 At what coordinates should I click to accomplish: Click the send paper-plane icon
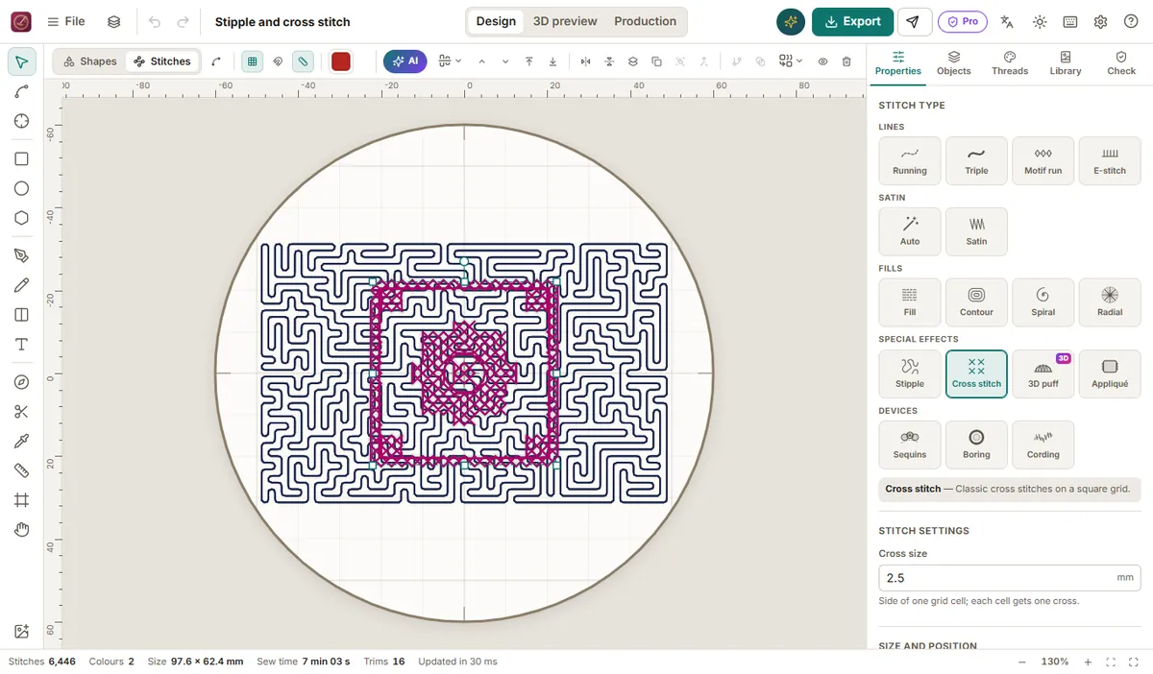pos(913,22)
